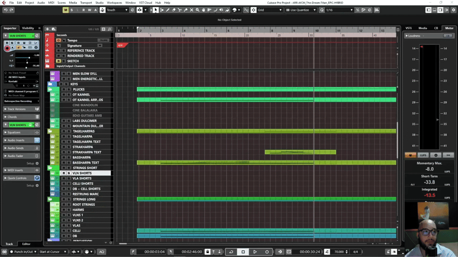Open the Start at Cursor dropdown
This screenshot has width=458, height=257.
click(x=53, y=252)
